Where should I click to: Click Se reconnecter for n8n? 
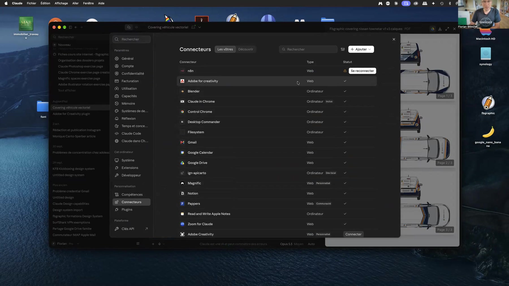(x=362, y=71)
